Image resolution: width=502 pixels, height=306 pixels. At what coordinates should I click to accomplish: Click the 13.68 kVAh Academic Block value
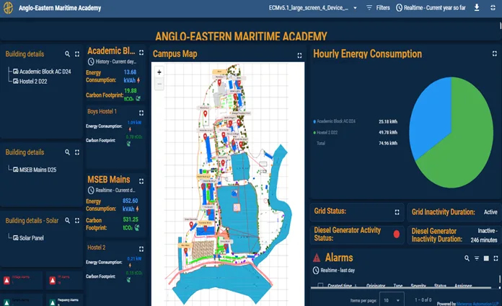[131, 76]
